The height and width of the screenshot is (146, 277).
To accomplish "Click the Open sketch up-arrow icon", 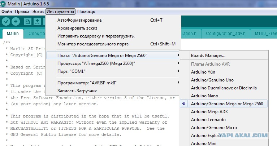I will 37,22.
